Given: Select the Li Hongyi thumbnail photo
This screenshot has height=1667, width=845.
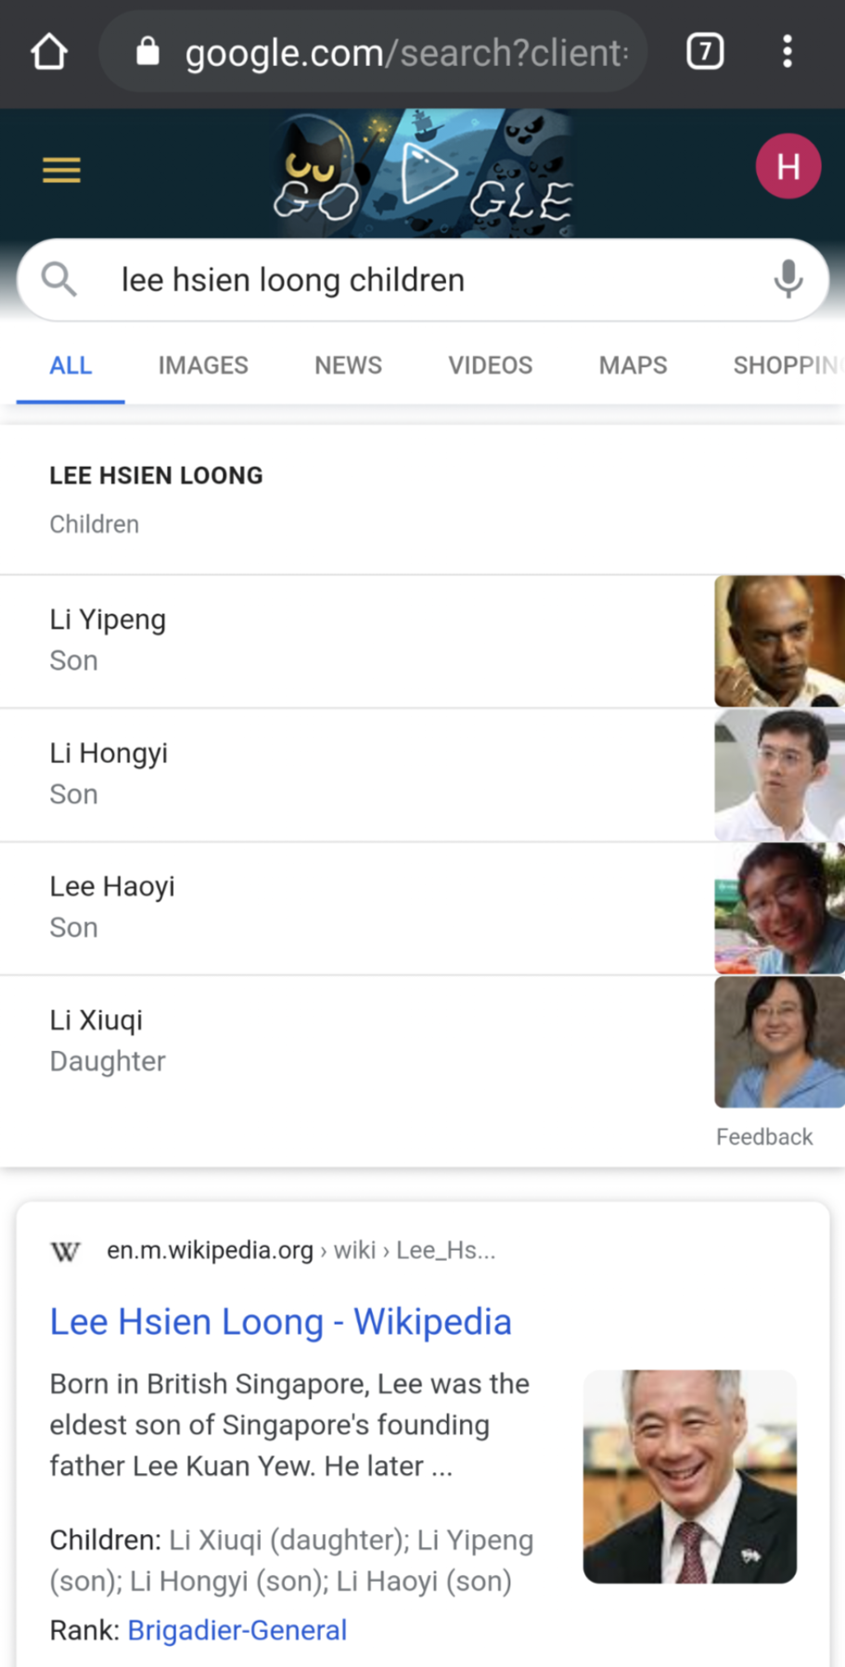Looking at the screenshot, I should [x=779, y=776].
